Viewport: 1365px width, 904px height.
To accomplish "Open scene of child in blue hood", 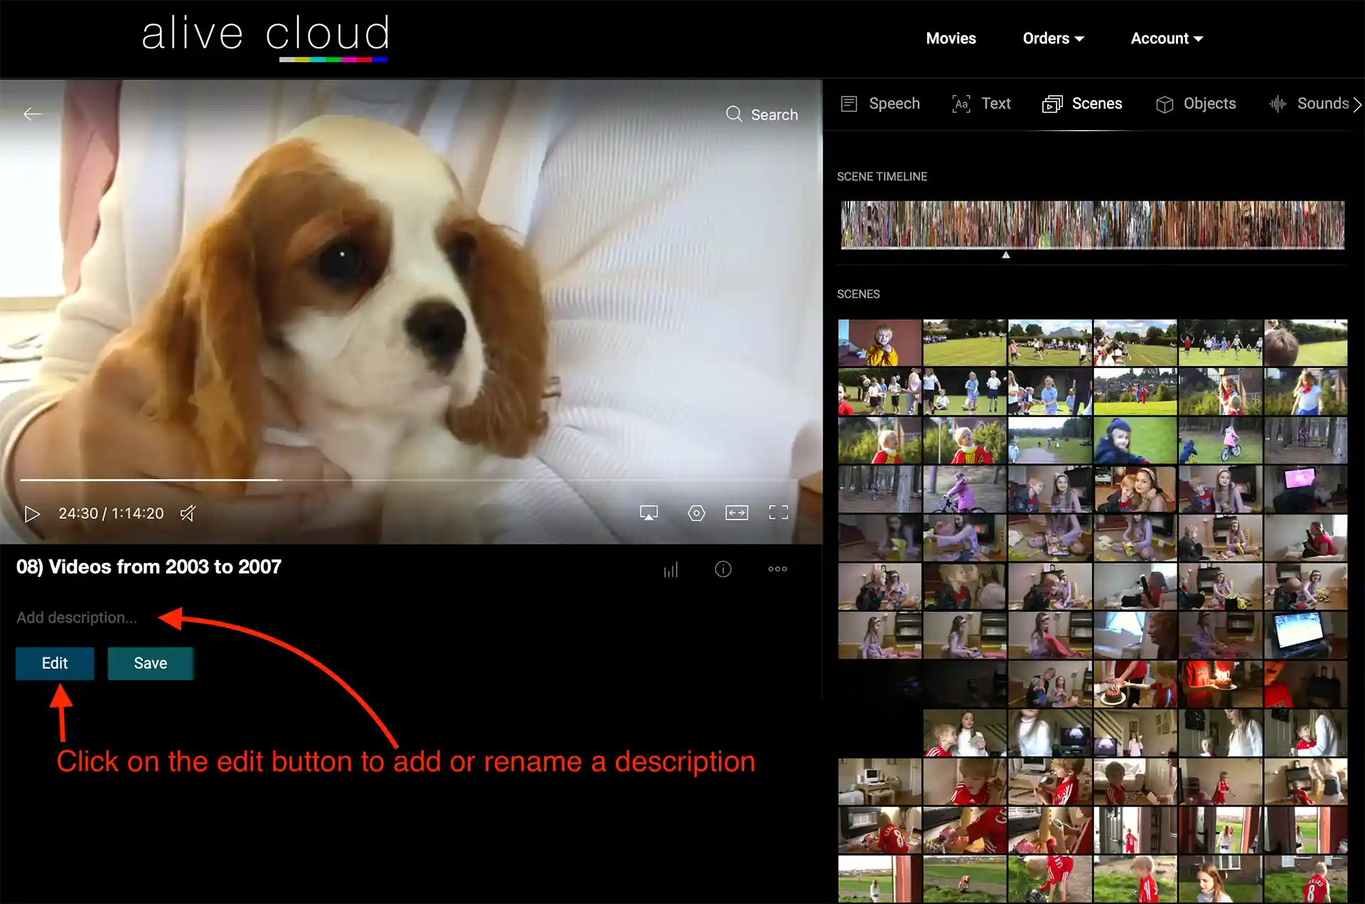I will [x=1135, y=441].
